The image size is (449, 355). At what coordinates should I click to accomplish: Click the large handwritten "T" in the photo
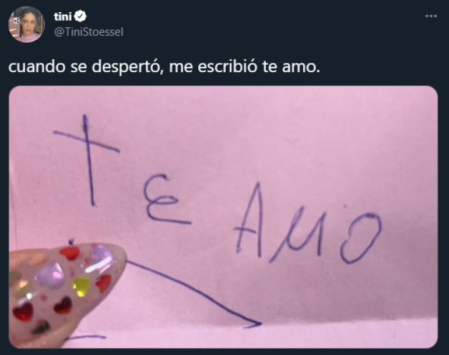(86, 160)
